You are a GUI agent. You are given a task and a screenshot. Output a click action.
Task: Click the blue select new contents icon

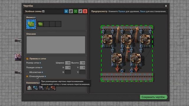pos(66,11)
